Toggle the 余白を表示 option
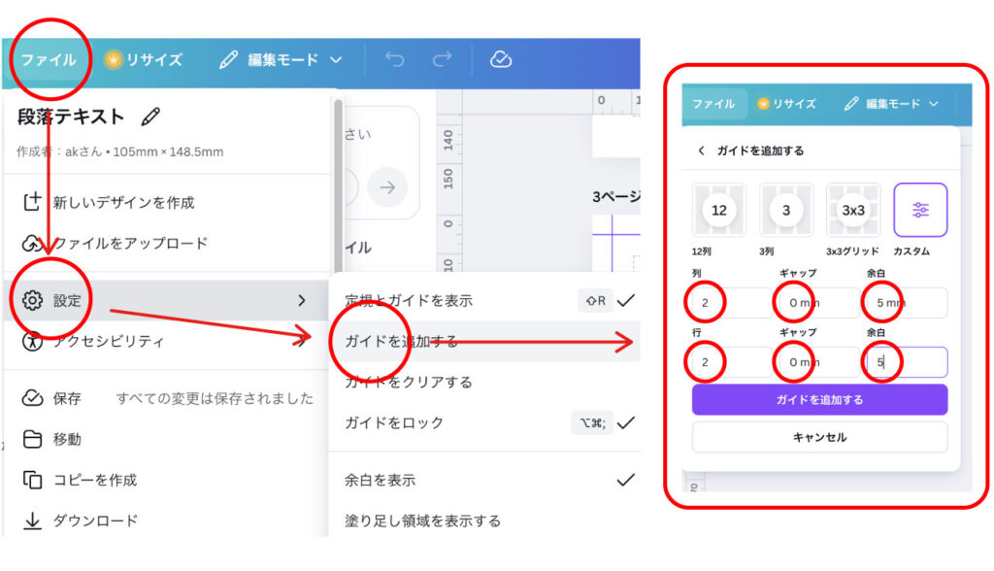Image resolution: width=994 pixels, height=571 pixels. [485, 480]
